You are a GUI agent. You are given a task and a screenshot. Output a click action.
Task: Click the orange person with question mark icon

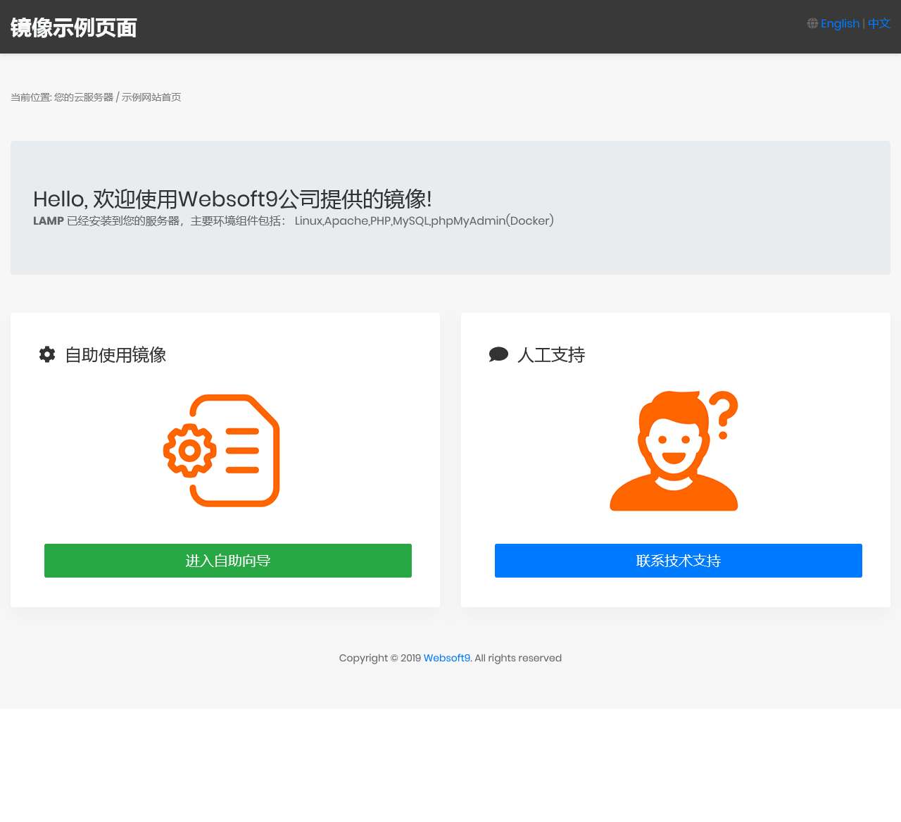[674, 451]
